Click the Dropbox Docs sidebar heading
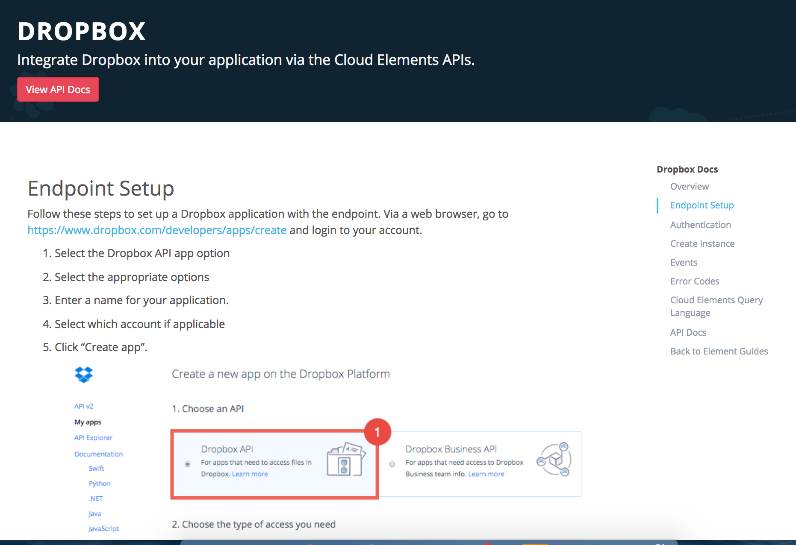Image resolution: width=796 pixels, height=545 pixels. 687,169
